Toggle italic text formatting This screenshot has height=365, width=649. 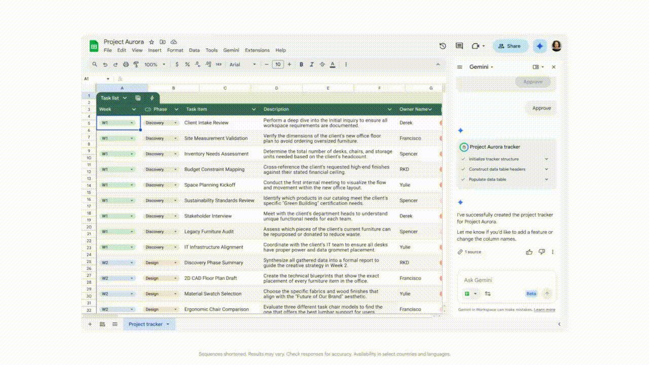click(x=312, y=64)
